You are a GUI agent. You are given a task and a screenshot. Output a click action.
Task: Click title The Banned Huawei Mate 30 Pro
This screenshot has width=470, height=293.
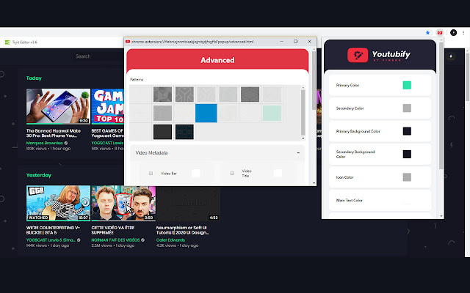(54, 133)
